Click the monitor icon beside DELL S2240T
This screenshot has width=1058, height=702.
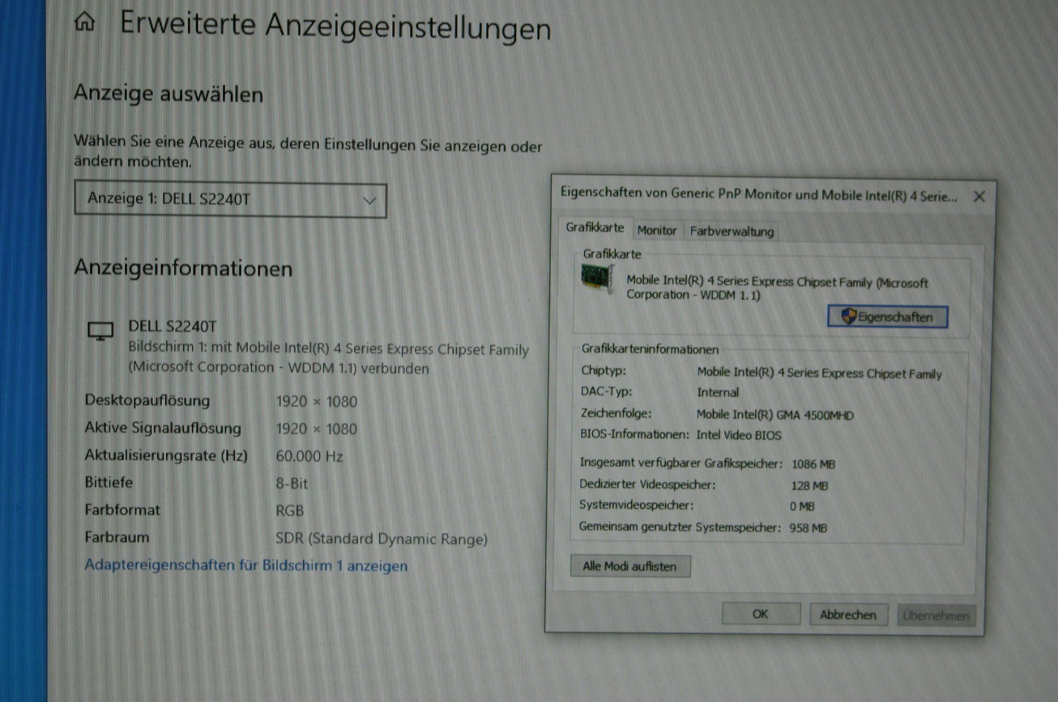(101, 331)
